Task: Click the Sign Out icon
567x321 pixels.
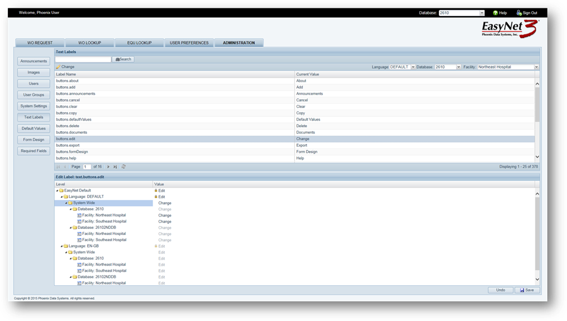Action: point(519,13)
